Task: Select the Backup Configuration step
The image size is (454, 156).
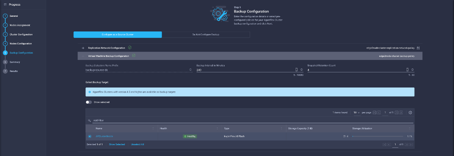Action: (x=21, y=53)
